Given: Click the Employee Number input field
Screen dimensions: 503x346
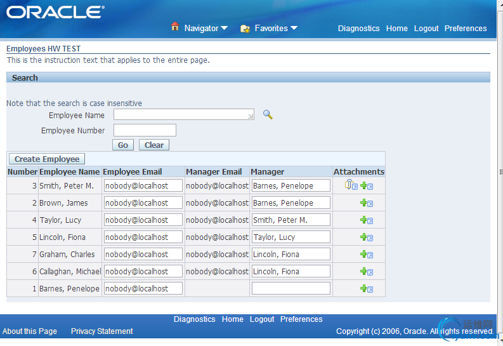Looking at the screenshot, I should click(145, 130).
